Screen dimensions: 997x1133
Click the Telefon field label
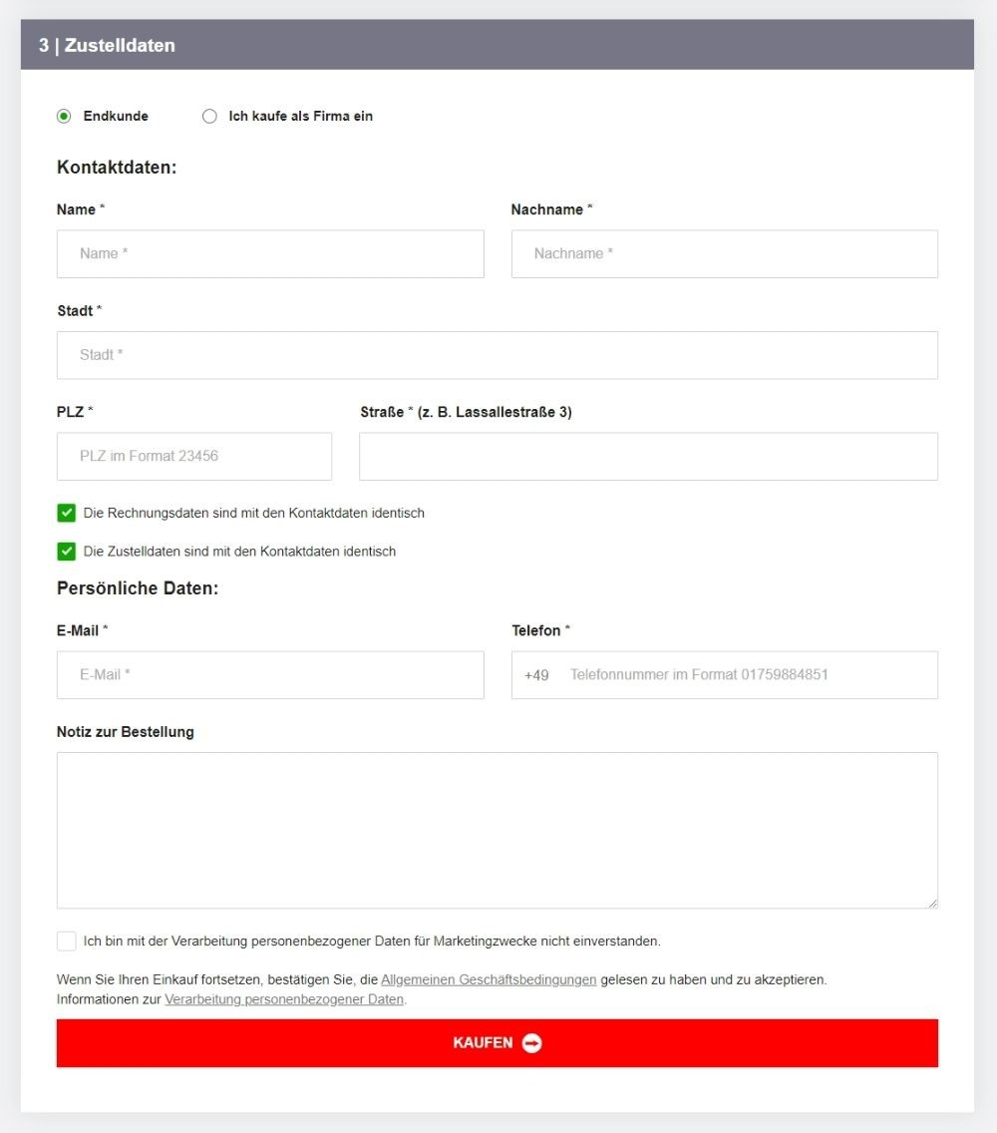[541, 630]
